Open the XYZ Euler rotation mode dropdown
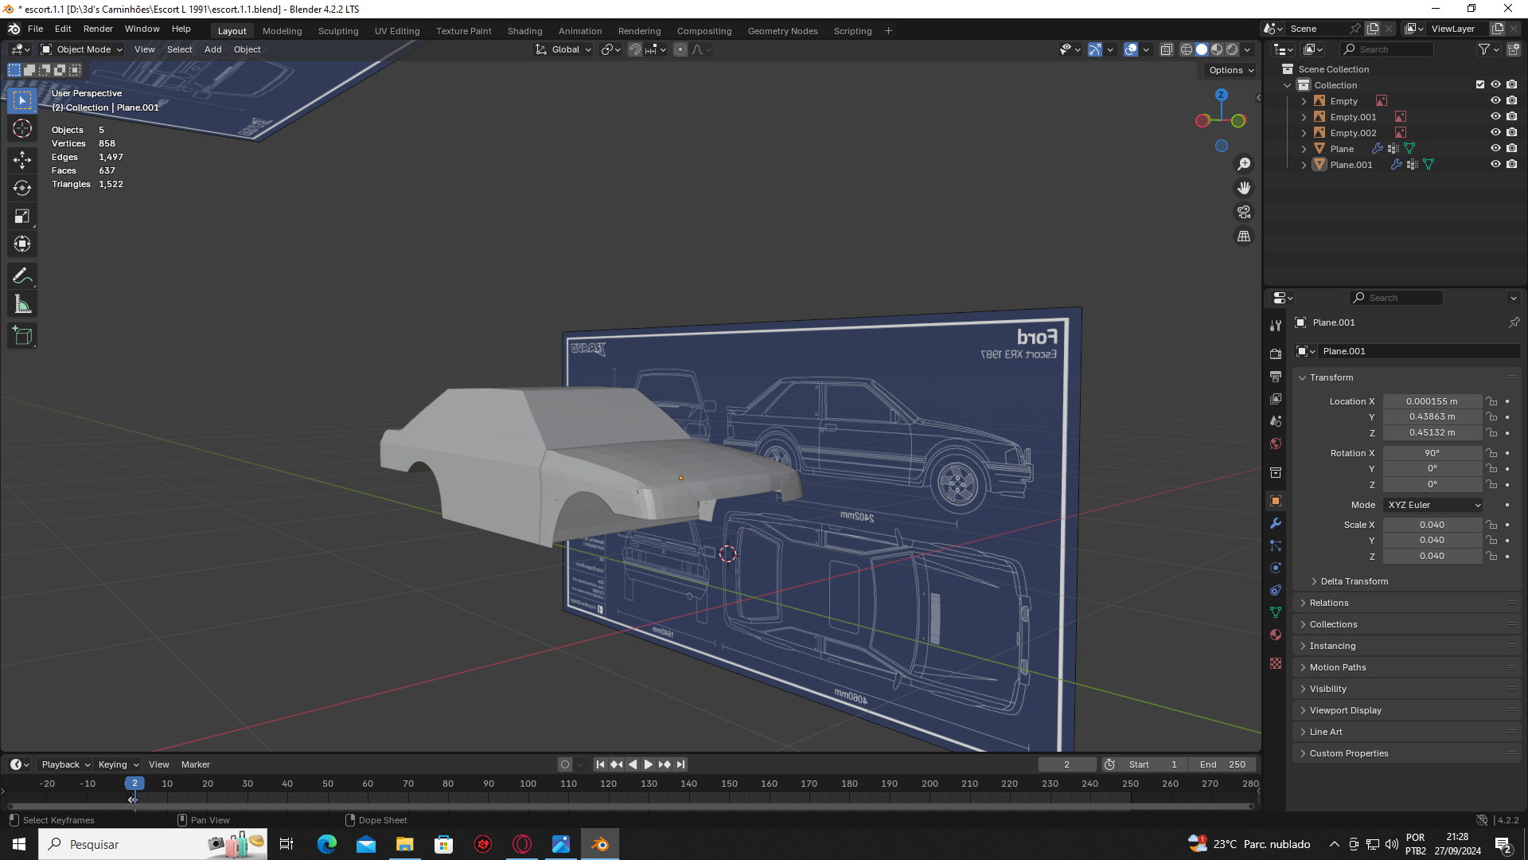 coord(1433,505)
